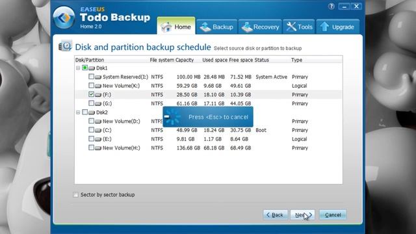Click the New Volume(K:) partition icon

click(x=98, y=86)
